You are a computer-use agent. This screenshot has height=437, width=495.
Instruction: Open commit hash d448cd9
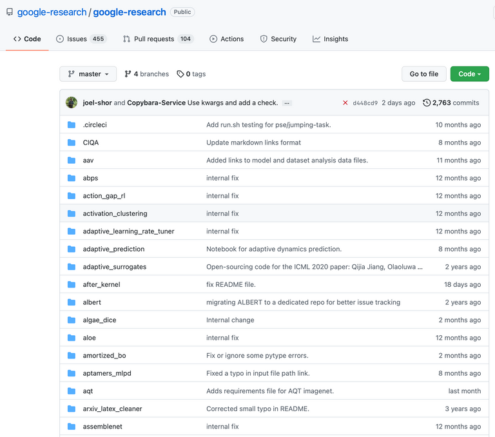pyautogui.click(x=365, y=103)
